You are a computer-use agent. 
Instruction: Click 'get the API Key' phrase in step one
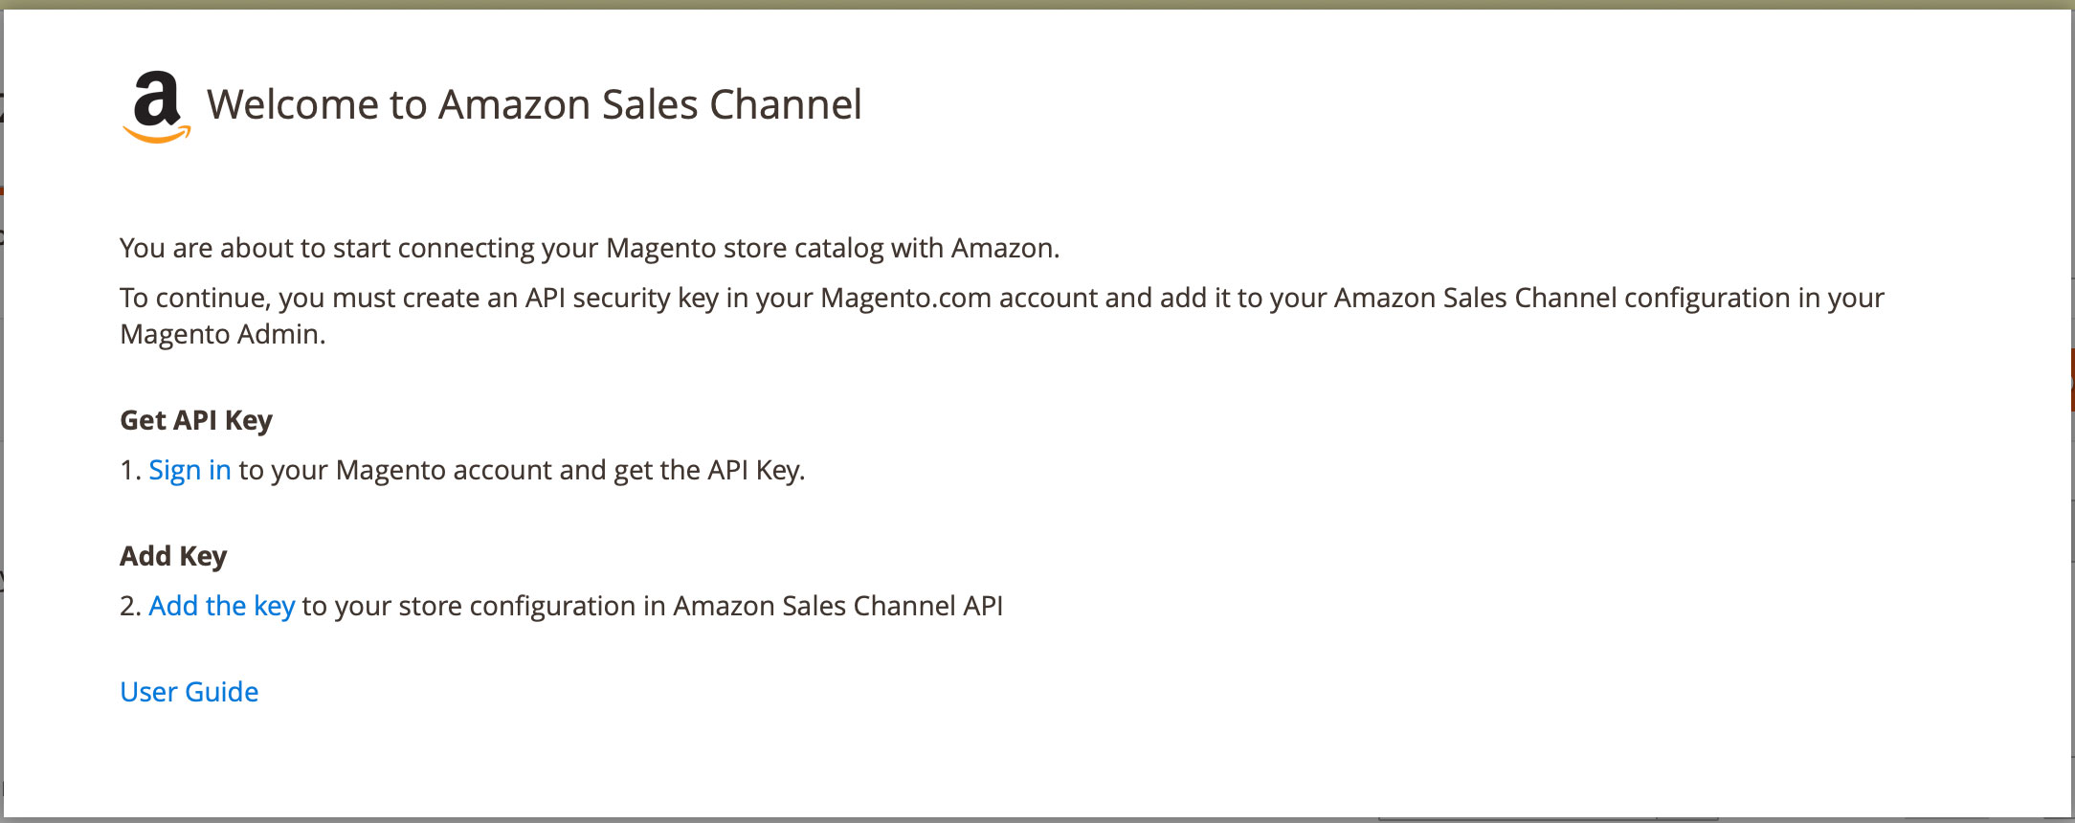tap(707, 470)
